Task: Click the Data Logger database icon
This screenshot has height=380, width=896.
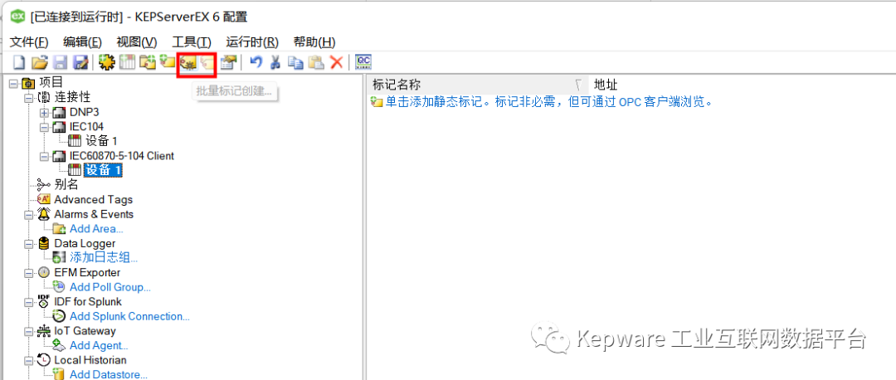Action: [x=44, y=243]
